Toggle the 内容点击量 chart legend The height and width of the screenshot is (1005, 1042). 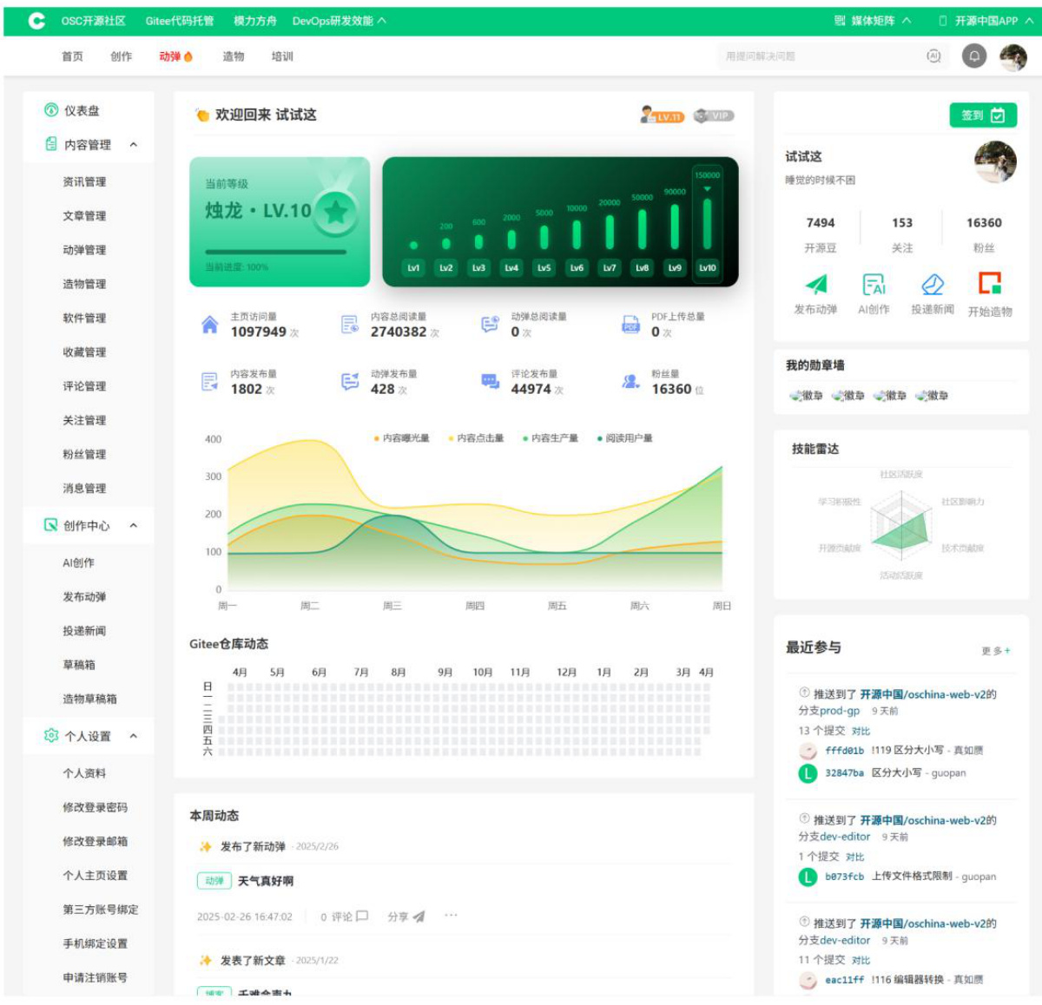(x=476, y=438)
